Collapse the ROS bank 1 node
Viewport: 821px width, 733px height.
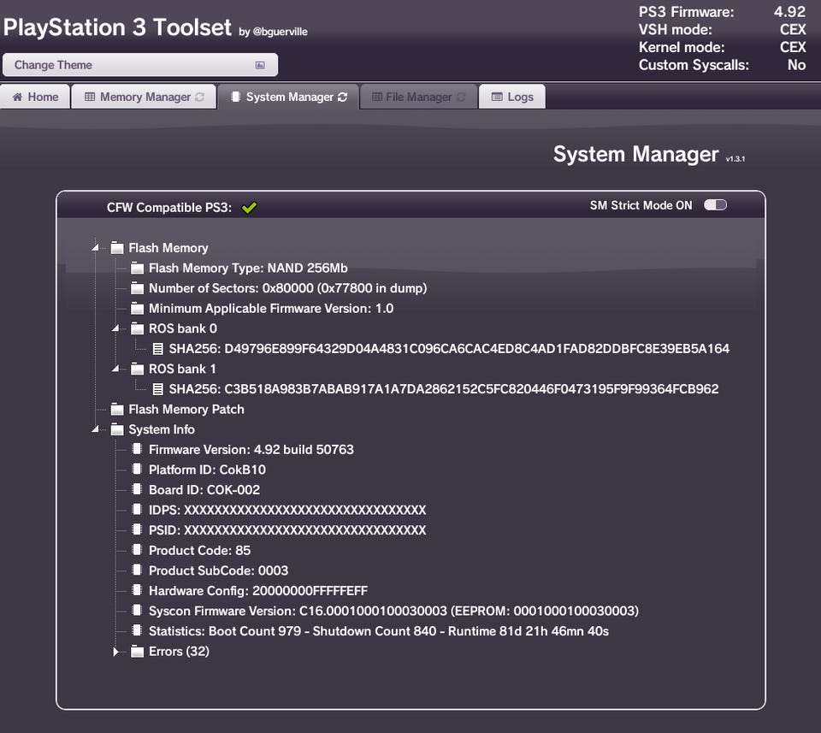[116, 369]
